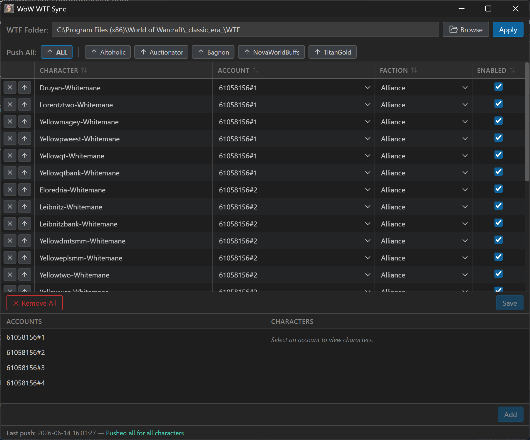The image size is (530, 440).
Task: Toggle Enabled for Yellowqtbank-Whitemane
Action: coord(499,172)
